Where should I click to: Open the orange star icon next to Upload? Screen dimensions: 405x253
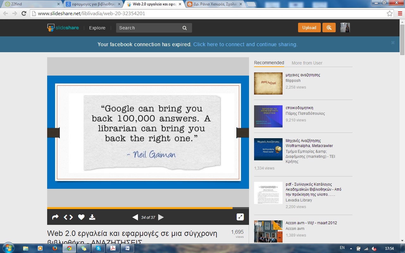pyautogui.click(x=329, y=28)
